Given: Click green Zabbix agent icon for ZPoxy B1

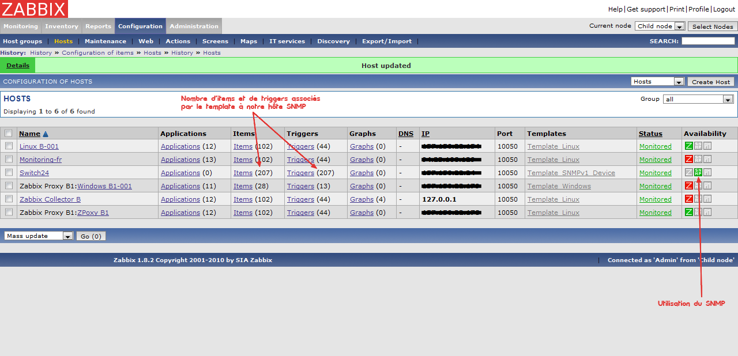Looking at the screenshot, I should 688,212.
